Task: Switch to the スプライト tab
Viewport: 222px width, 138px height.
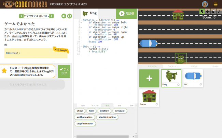Action: click(152, 66)
